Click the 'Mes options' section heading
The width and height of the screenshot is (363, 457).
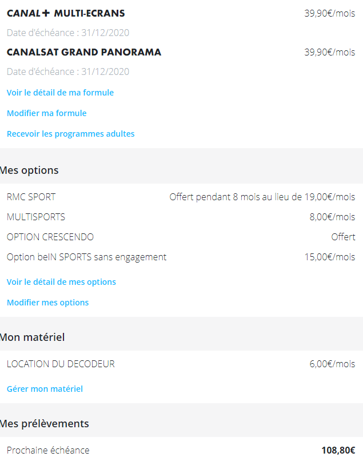(30, 170)
